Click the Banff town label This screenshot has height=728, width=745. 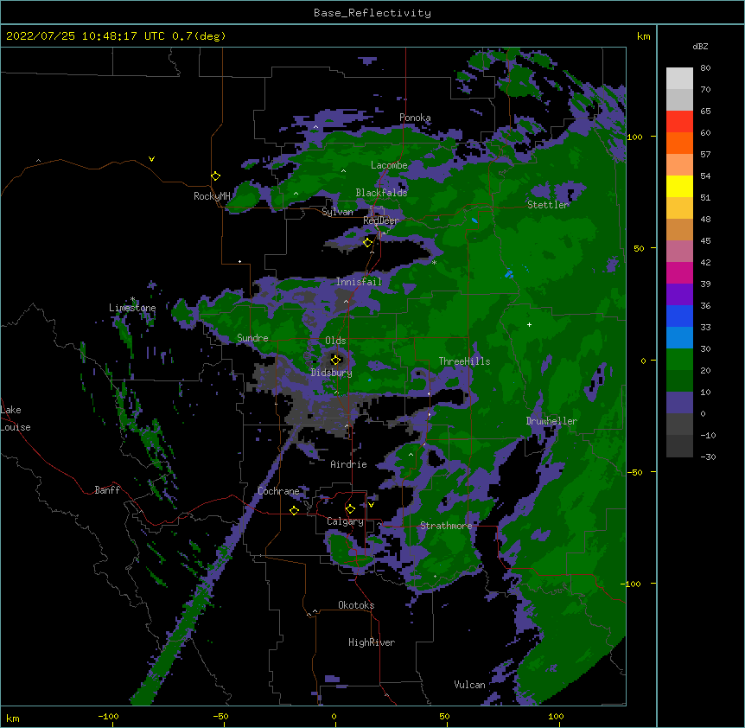point(107,490)
